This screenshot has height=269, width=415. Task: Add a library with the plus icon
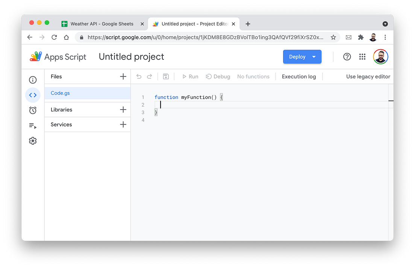123,110
